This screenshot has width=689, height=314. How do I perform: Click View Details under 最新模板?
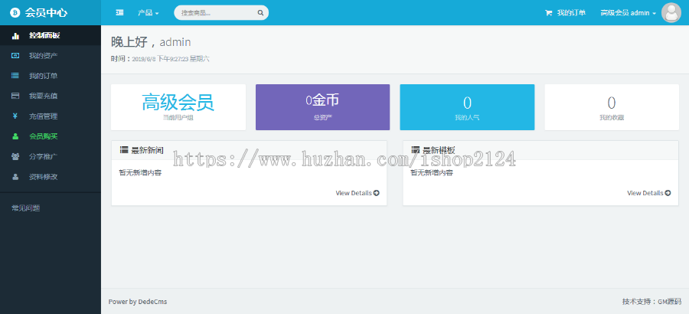[x=648, y=193]
